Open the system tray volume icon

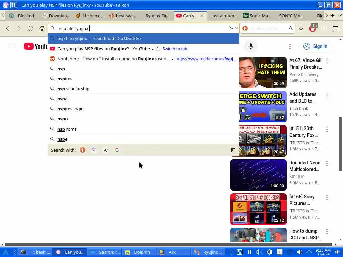(300, 252)
